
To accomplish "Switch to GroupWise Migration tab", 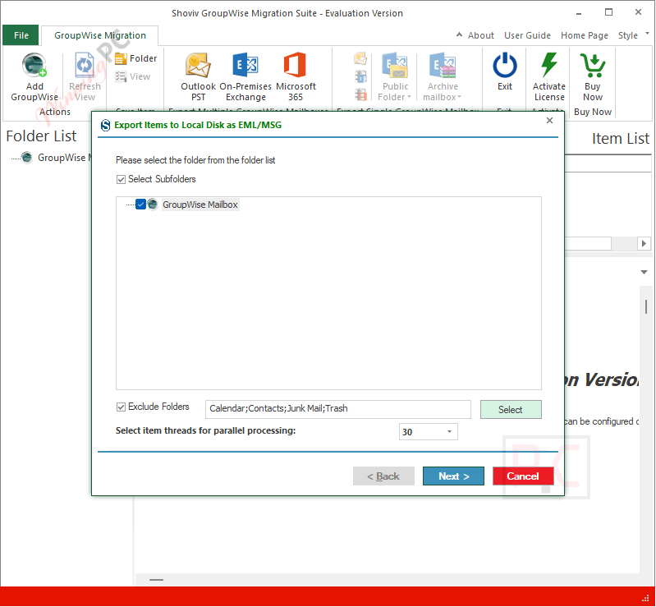I will point(100,35).
